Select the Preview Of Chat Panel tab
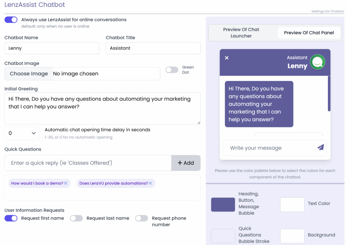This screenshot has width=347, height=245. (x=309, y=33)
